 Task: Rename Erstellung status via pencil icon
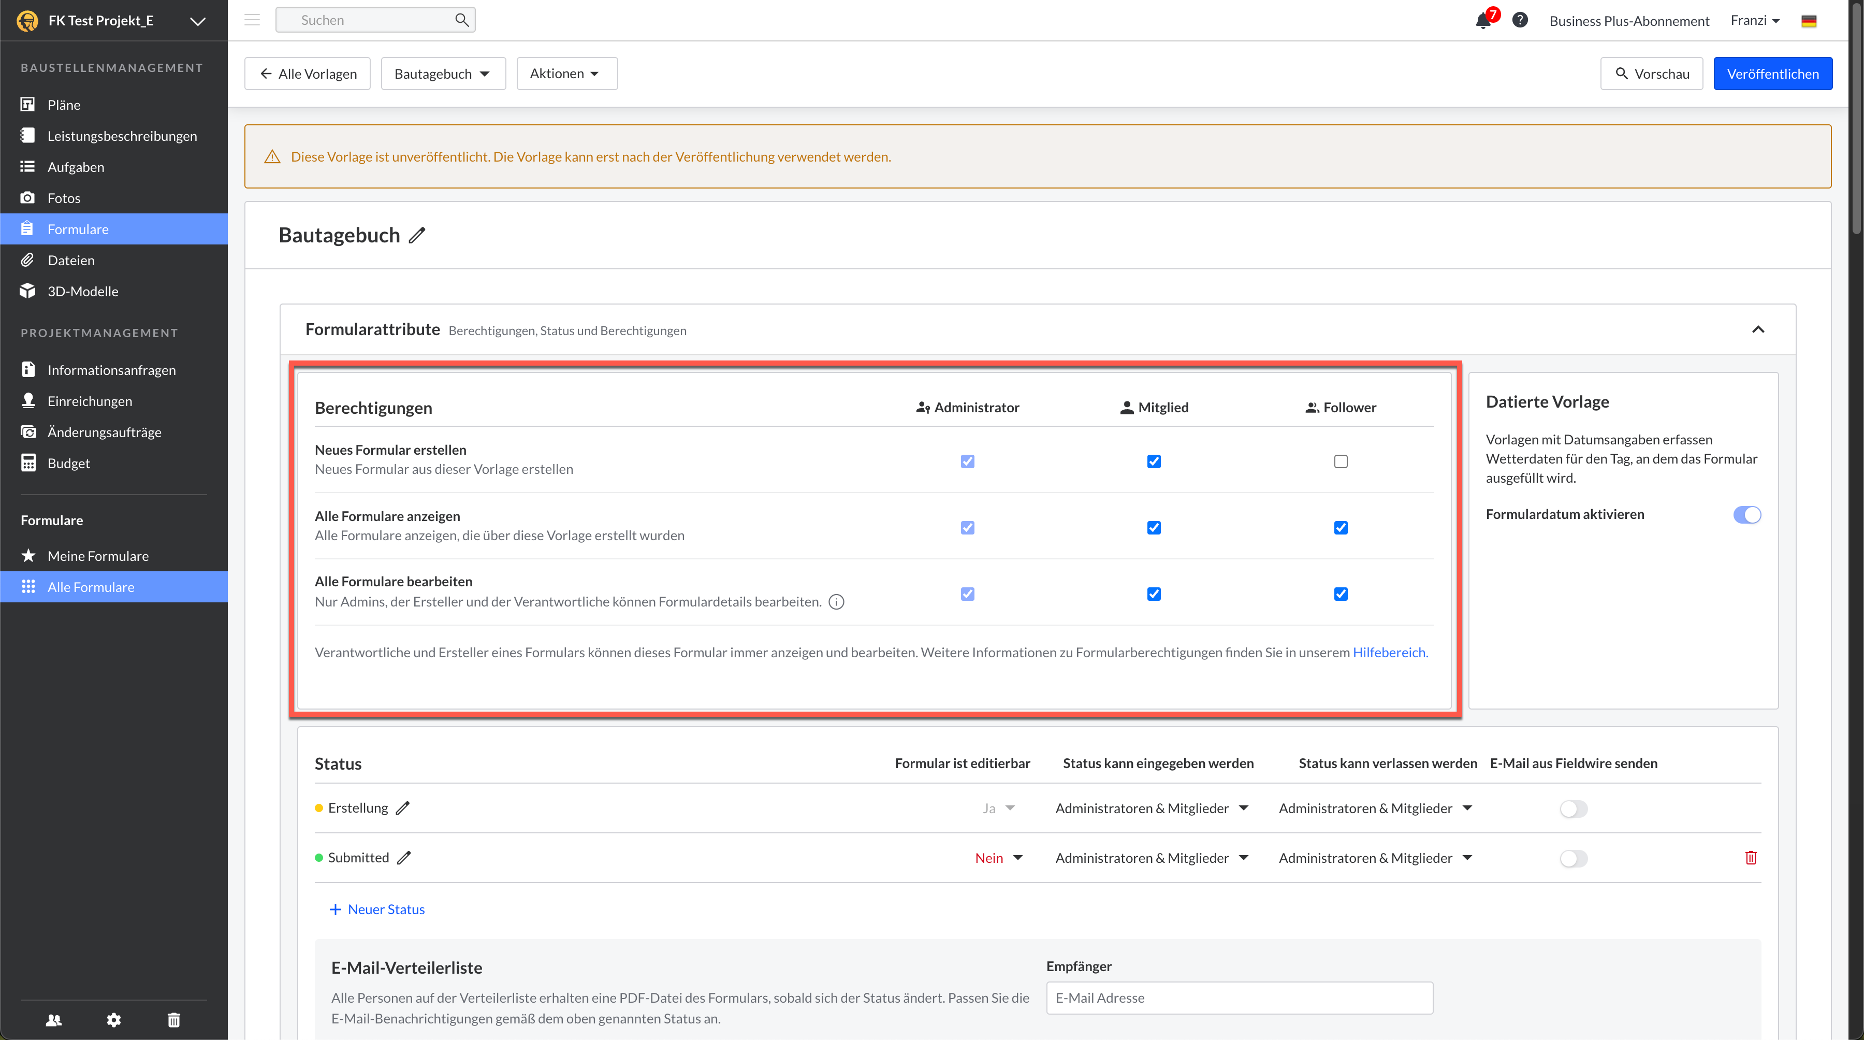403,807
